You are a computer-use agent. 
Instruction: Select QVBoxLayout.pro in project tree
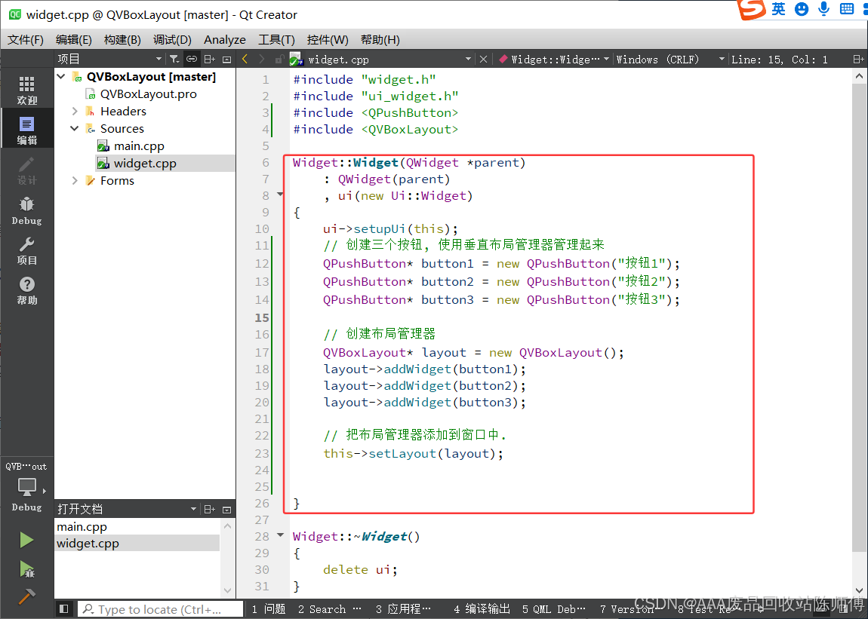click(149, 94)
